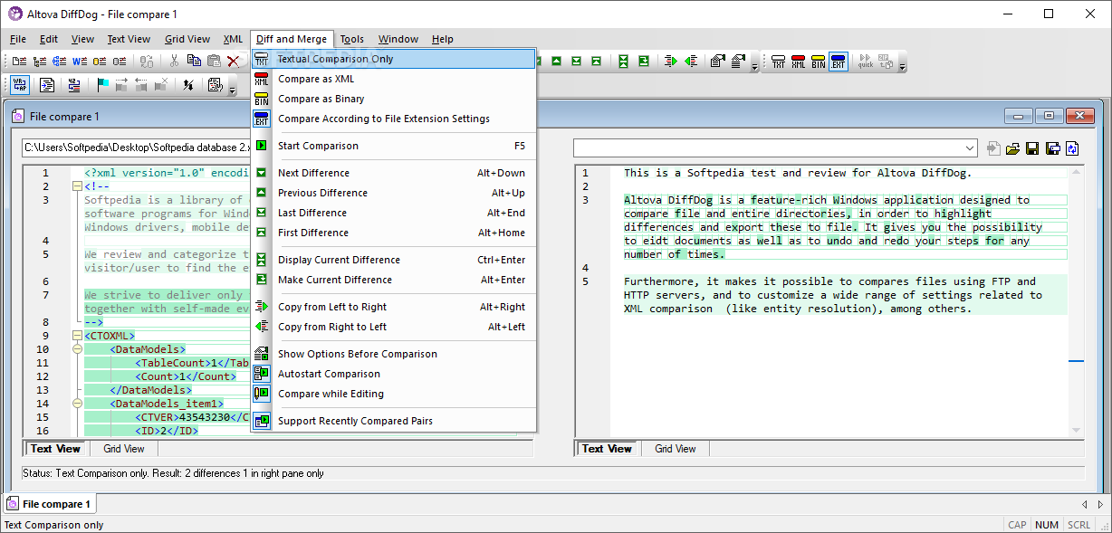The image size is (1112, 533).
Task: Click the cyan Toggle Bookmark flag icon
Action: [102, 85]
